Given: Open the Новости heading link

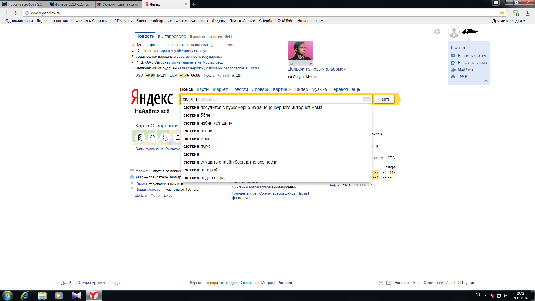Looking at the screenshot, I should pos(145,36).
